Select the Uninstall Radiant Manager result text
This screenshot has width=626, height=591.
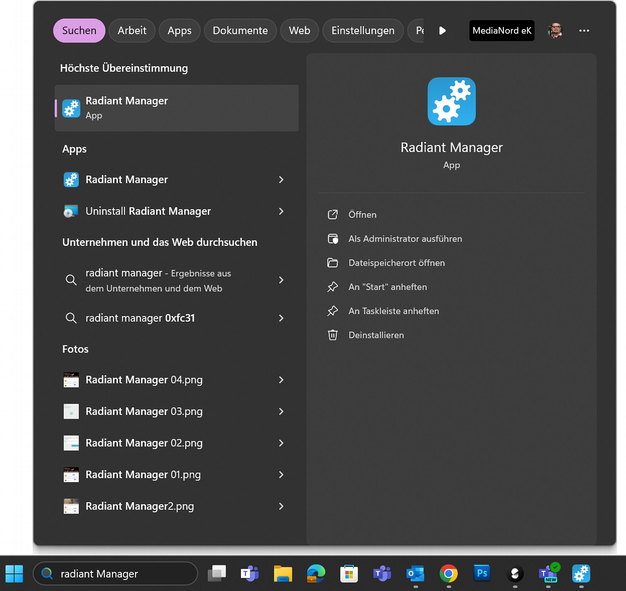(148, 211)
